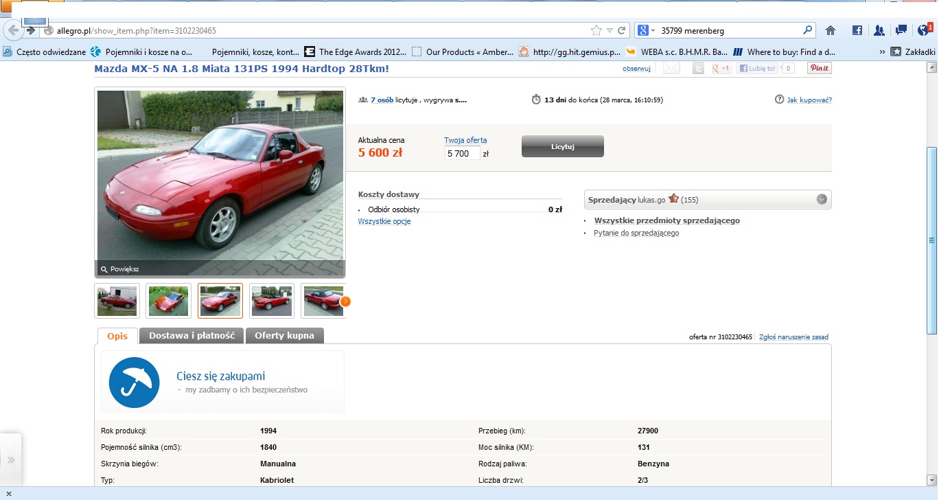Screen dimensions: 939x500
Task: Click 'Powiększ' to enlarge photo
Action: point(120,269)
